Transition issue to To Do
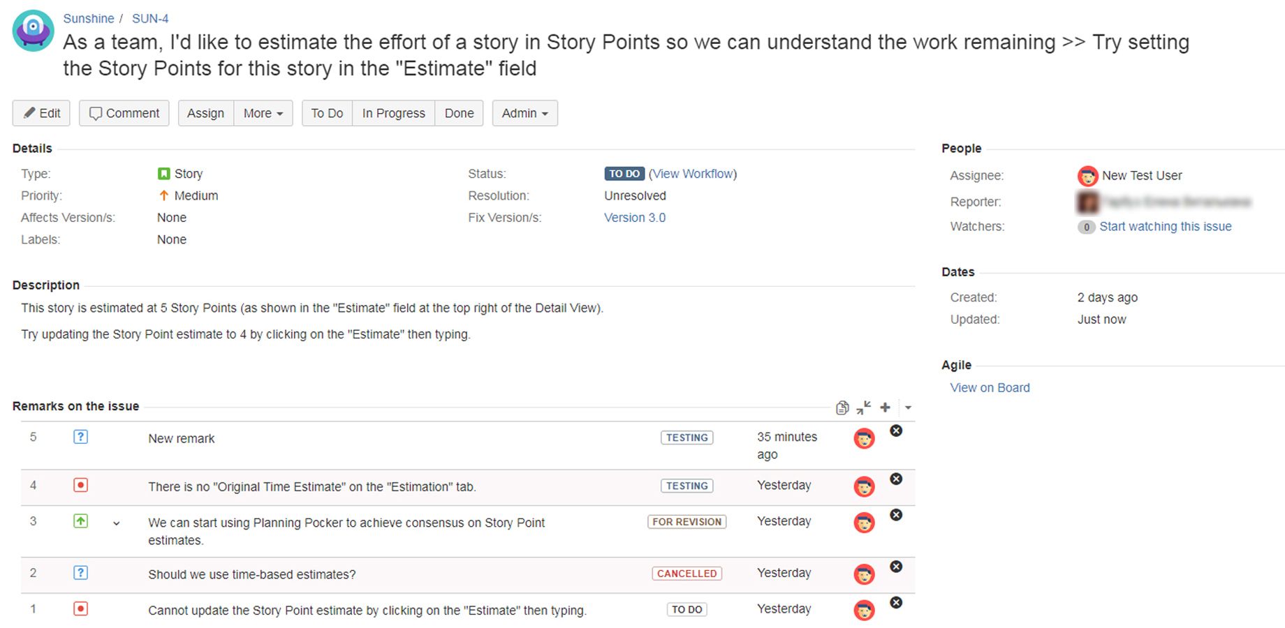 tap(327, 113)
